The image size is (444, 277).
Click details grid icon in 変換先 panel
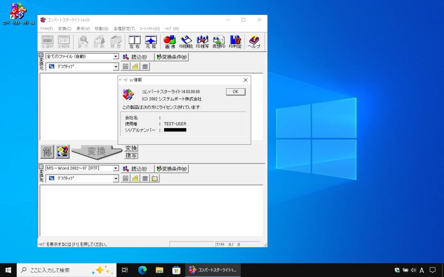tap(145, 179)
